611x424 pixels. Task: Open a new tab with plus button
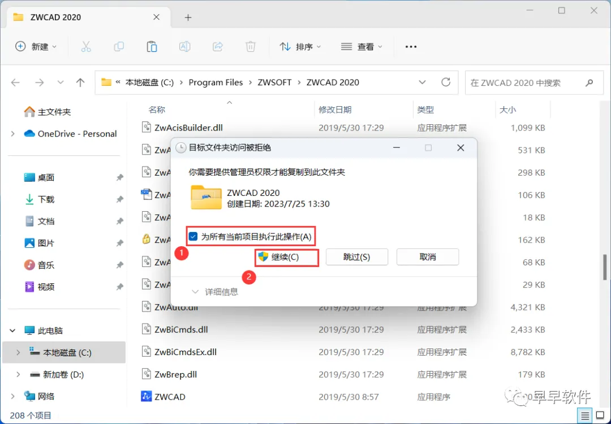coord(188,18)
